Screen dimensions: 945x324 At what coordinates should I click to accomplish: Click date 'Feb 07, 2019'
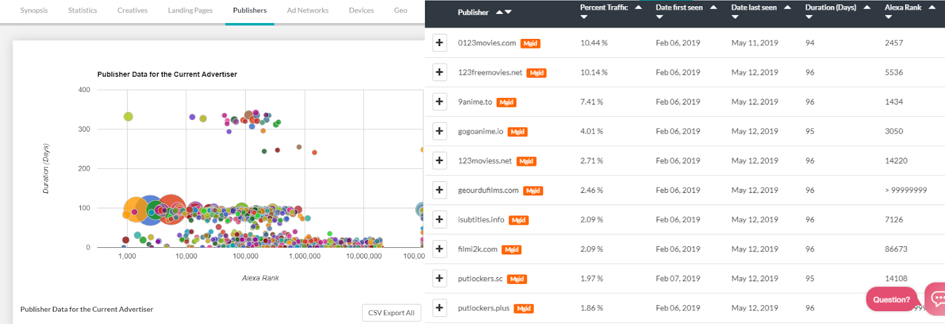(677, 279)
